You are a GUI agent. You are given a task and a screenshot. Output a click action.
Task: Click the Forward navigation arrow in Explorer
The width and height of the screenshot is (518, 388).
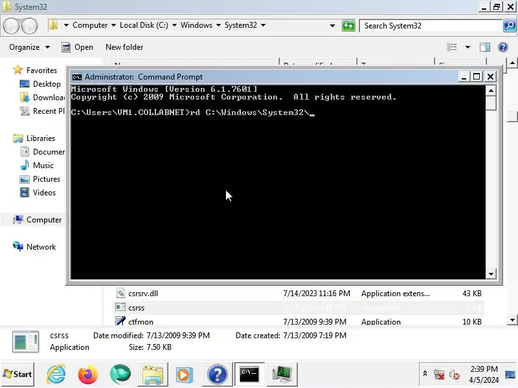point(29,26)
